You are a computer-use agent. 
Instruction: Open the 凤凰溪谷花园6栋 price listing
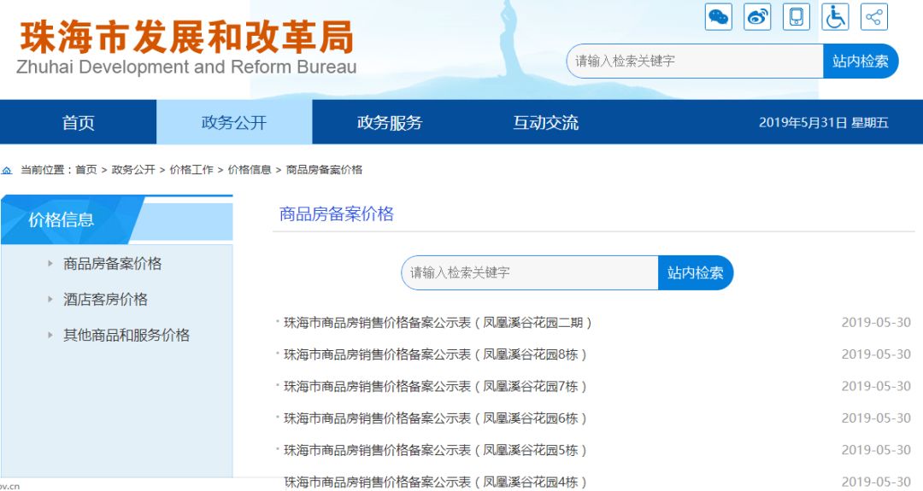435,418
